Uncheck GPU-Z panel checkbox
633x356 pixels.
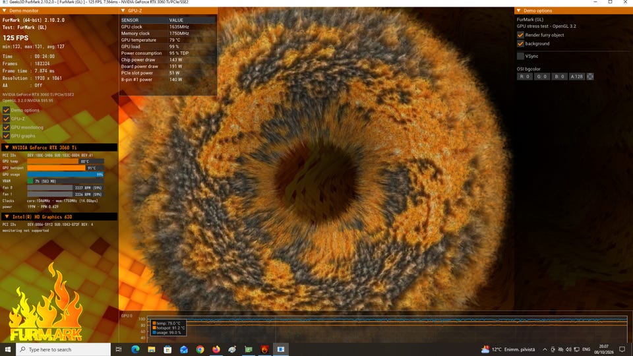pos(6,119)
